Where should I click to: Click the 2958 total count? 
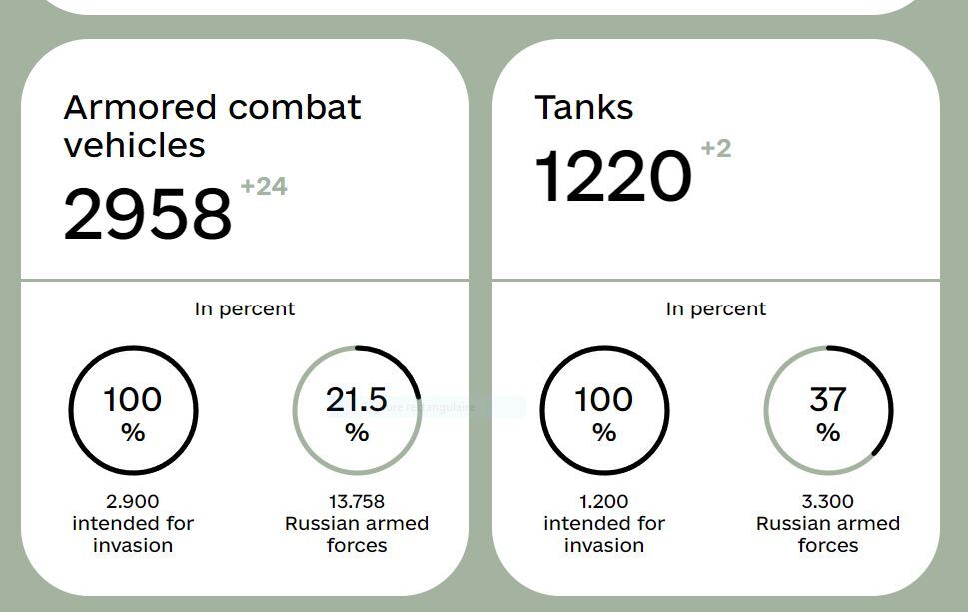[148, 214]
